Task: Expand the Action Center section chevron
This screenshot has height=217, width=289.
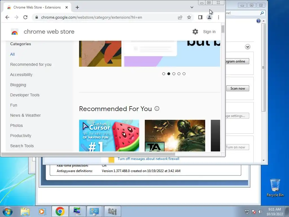Action: tap(248, 47)
